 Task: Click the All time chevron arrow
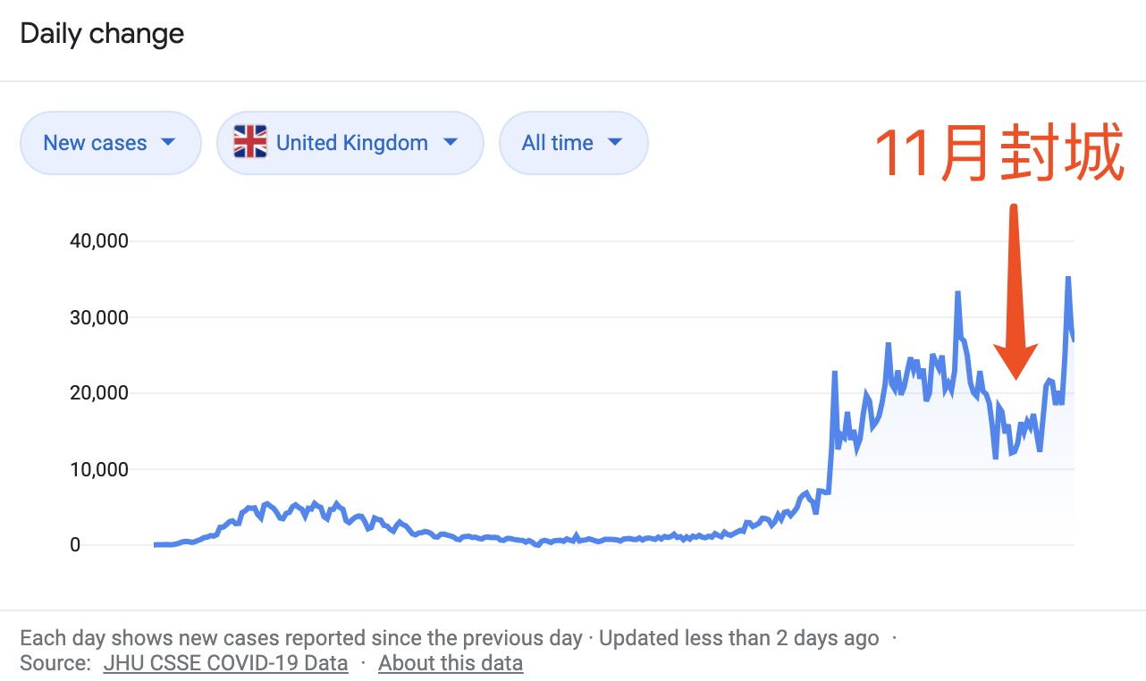click(x=615, y=142)
